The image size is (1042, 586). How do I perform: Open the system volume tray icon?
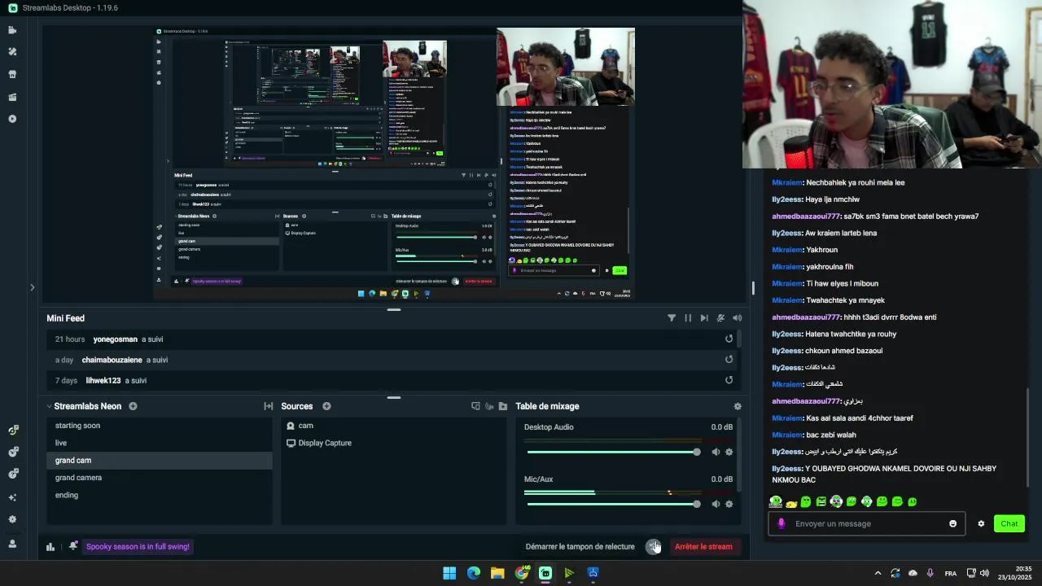(x=985, y=573)
